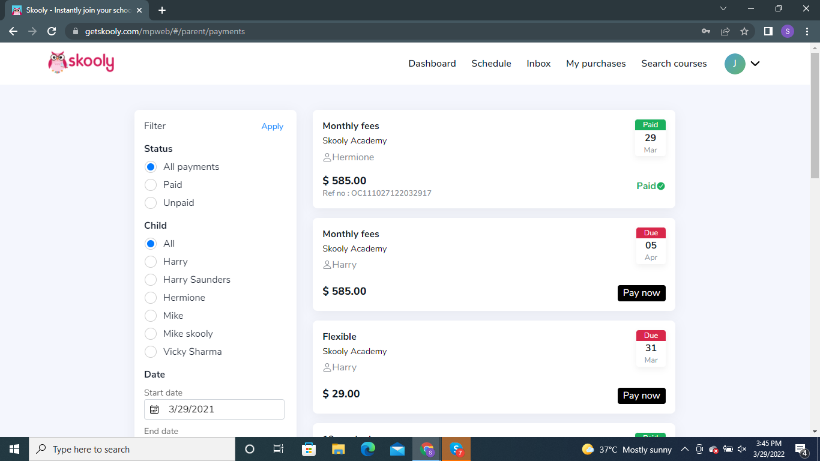Select the All payments status radio
820x461 pixels.
(151, 167)
